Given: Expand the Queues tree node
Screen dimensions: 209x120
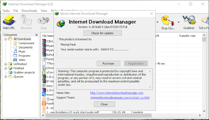Looking at the screenshot, I should click(6, 77).
